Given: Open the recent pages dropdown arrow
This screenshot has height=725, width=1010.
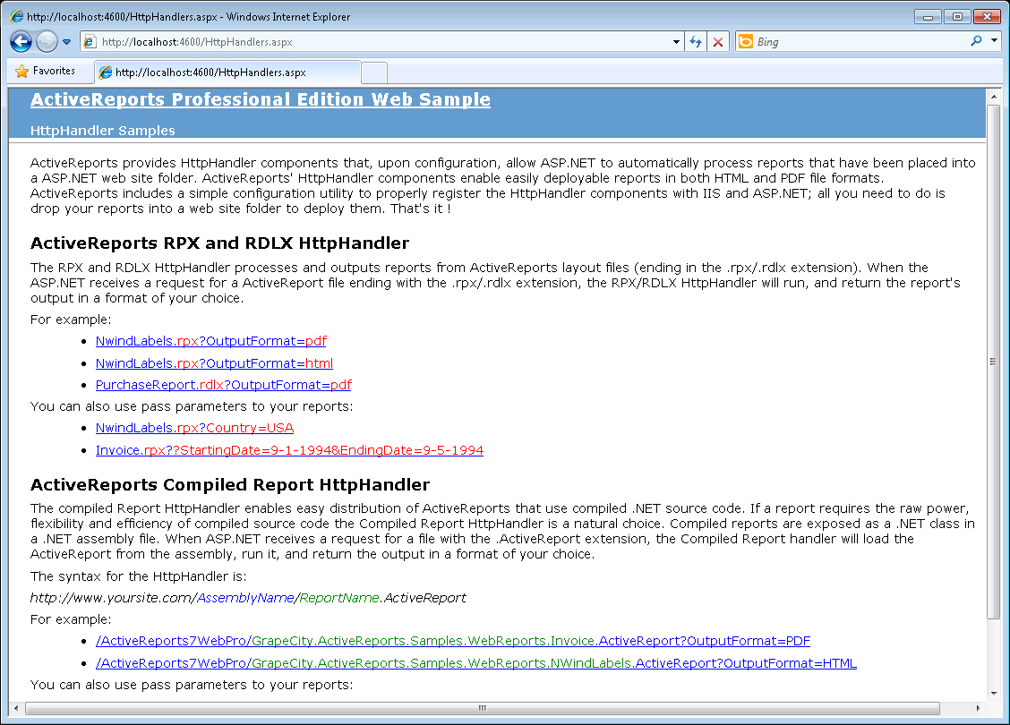Looking at the screenshot, I should [x=66, y=42].
